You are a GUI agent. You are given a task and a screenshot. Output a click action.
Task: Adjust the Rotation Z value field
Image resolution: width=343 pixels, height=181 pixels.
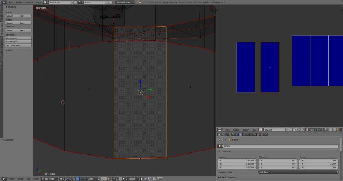coord(278,167)
